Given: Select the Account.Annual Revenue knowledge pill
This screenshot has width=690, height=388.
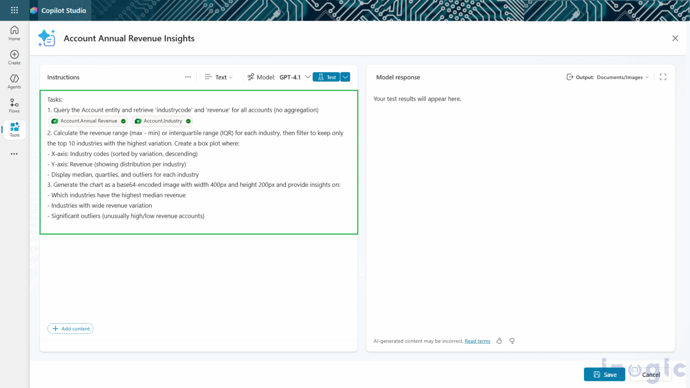Looking at the screenshot, I should 88,121.
